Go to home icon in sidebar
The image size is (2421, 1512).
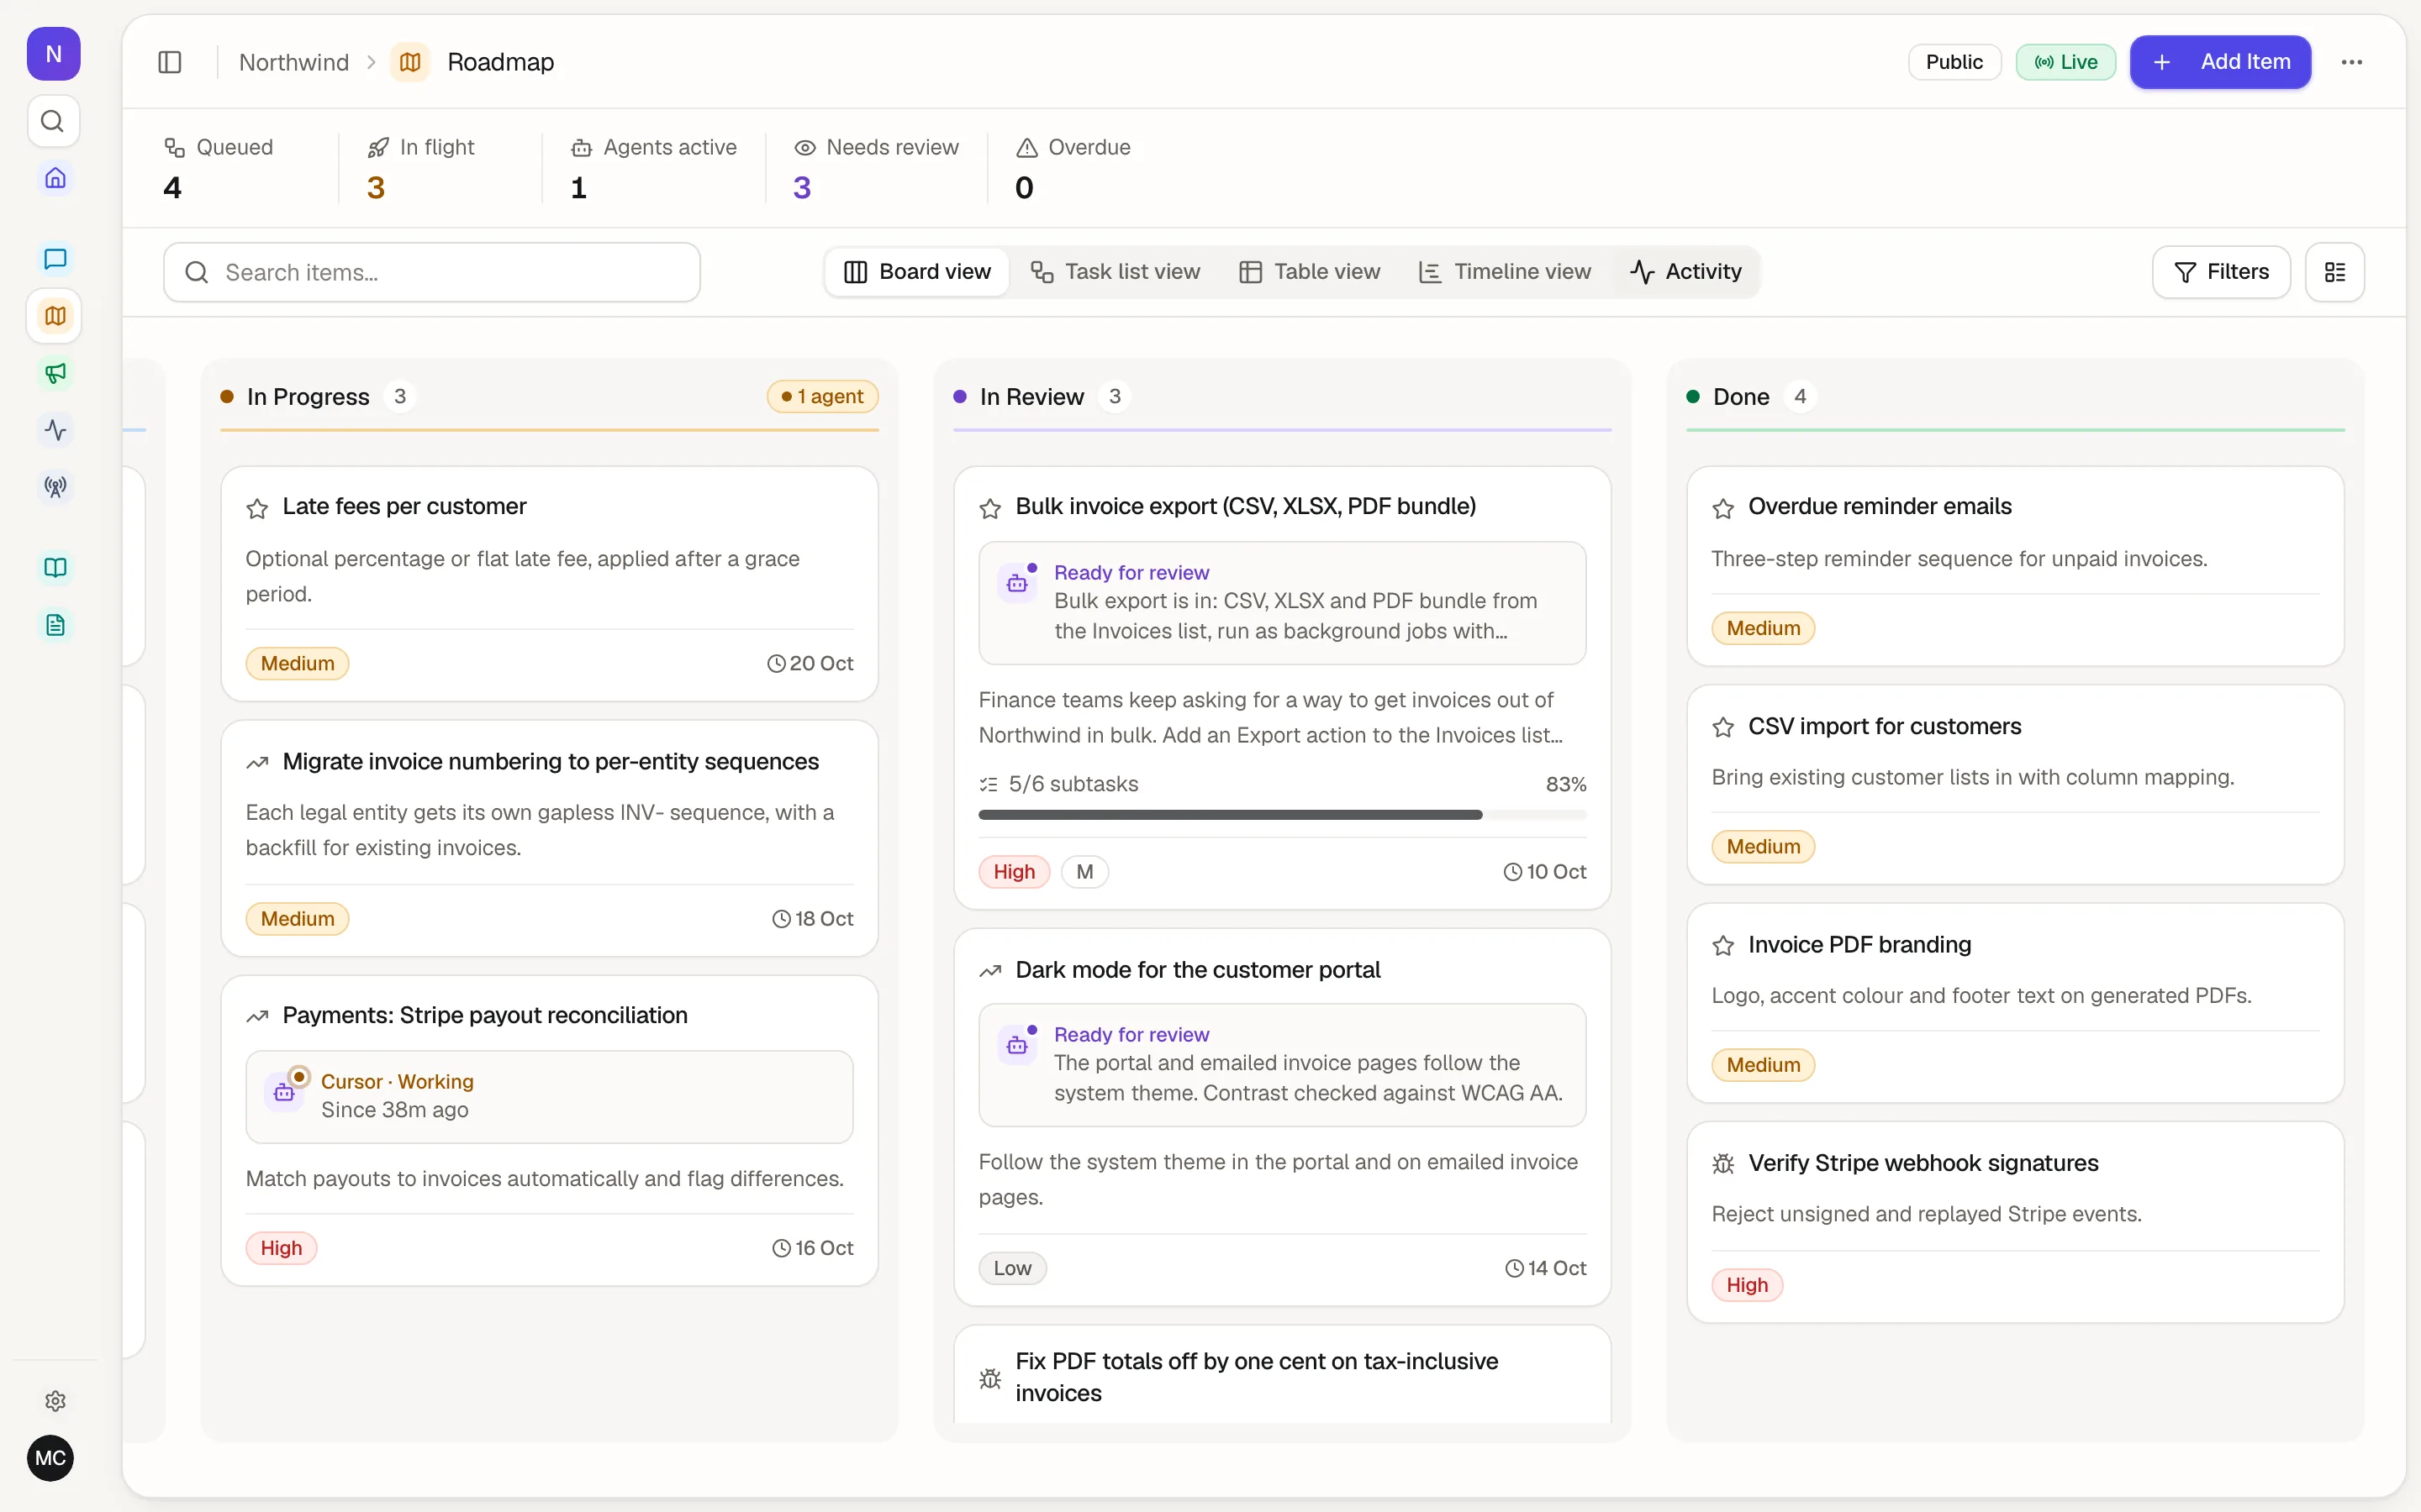click(x=55, y=178)
